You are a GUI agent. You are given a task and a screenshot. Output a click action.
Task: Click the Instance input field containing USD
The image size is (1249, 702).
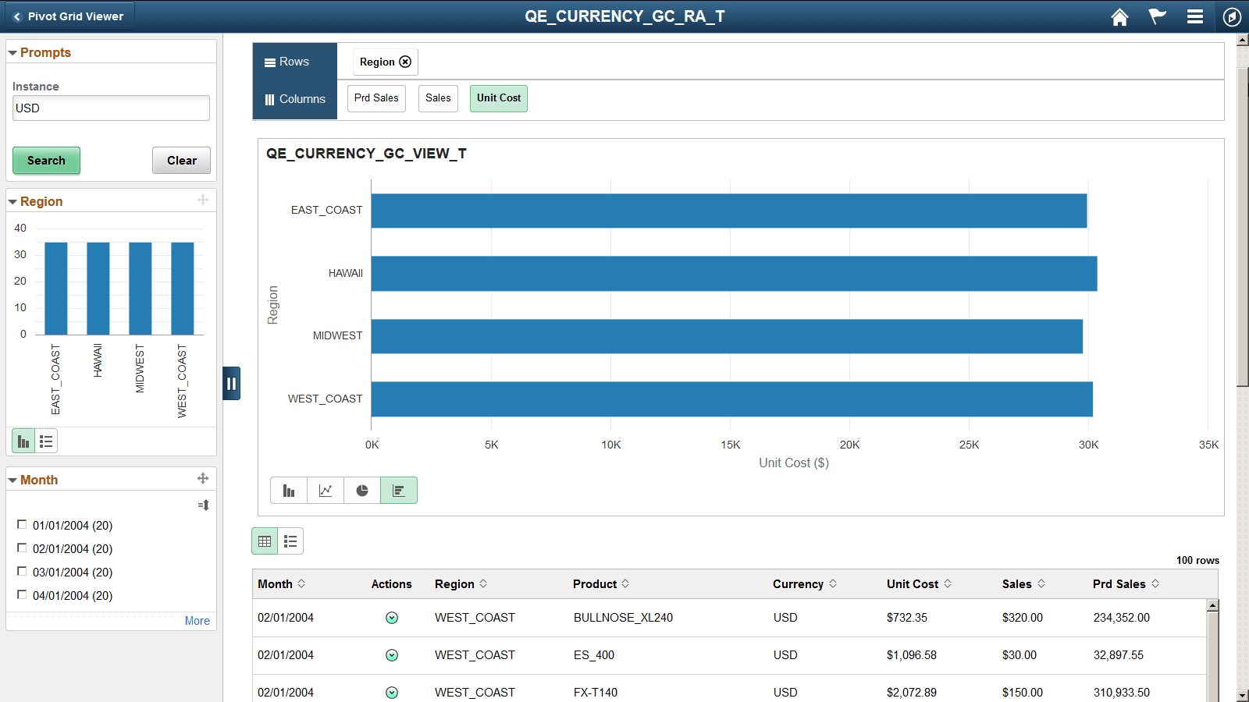[x=110, y=108]
